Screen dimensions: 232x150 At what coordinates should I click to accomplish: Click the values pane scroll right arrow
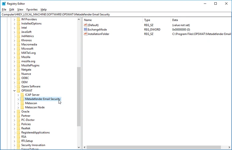point(229,147)
